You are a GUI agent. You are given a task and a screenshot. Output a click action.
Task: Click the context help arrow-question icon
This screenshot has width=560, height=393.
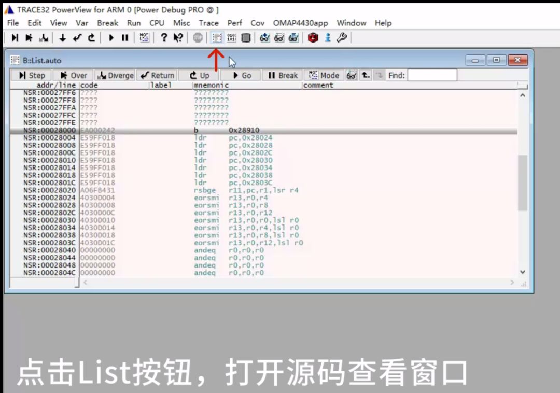point(179,37)
